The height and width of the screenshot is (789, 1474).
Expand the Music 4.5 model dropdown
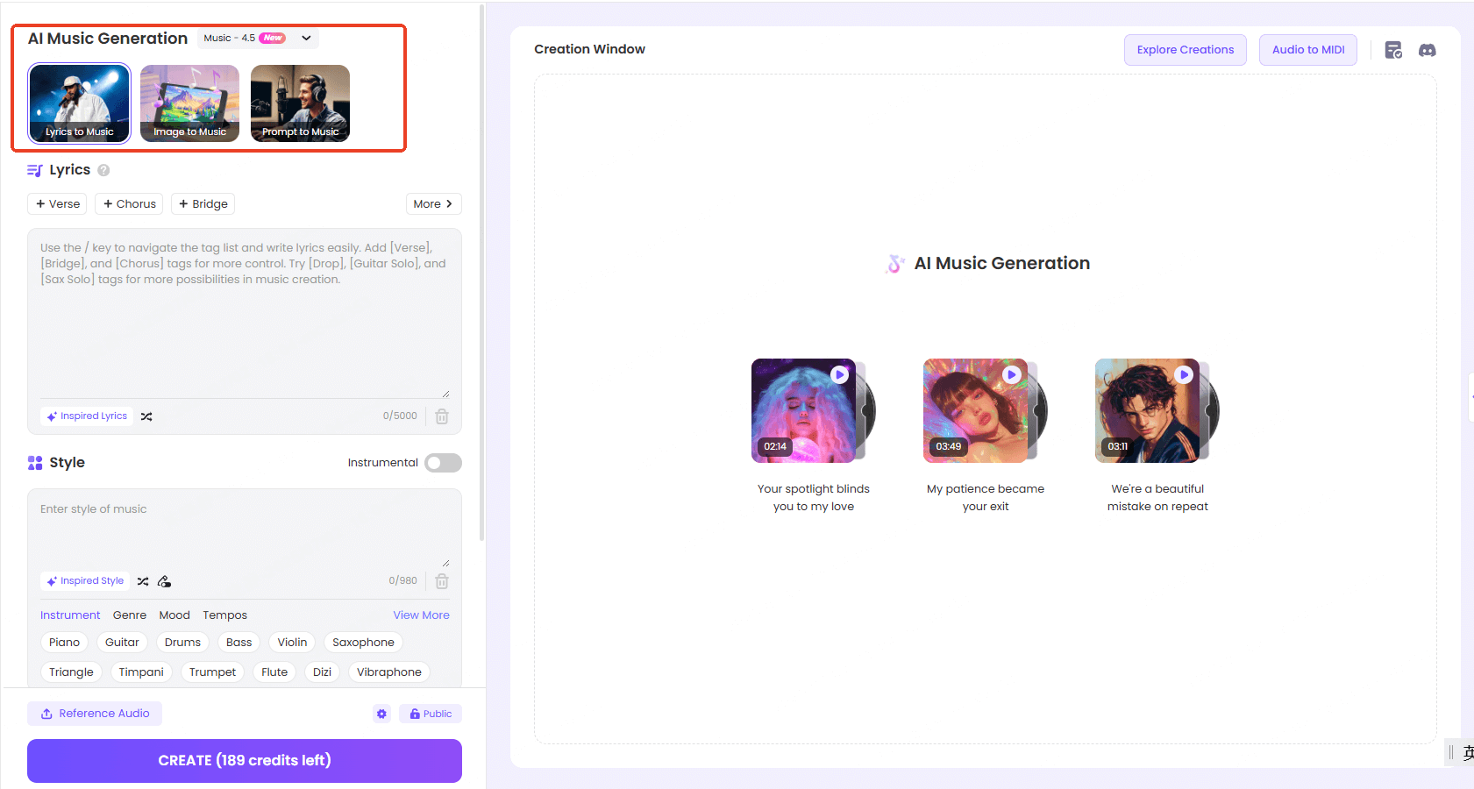coord(306,38)
